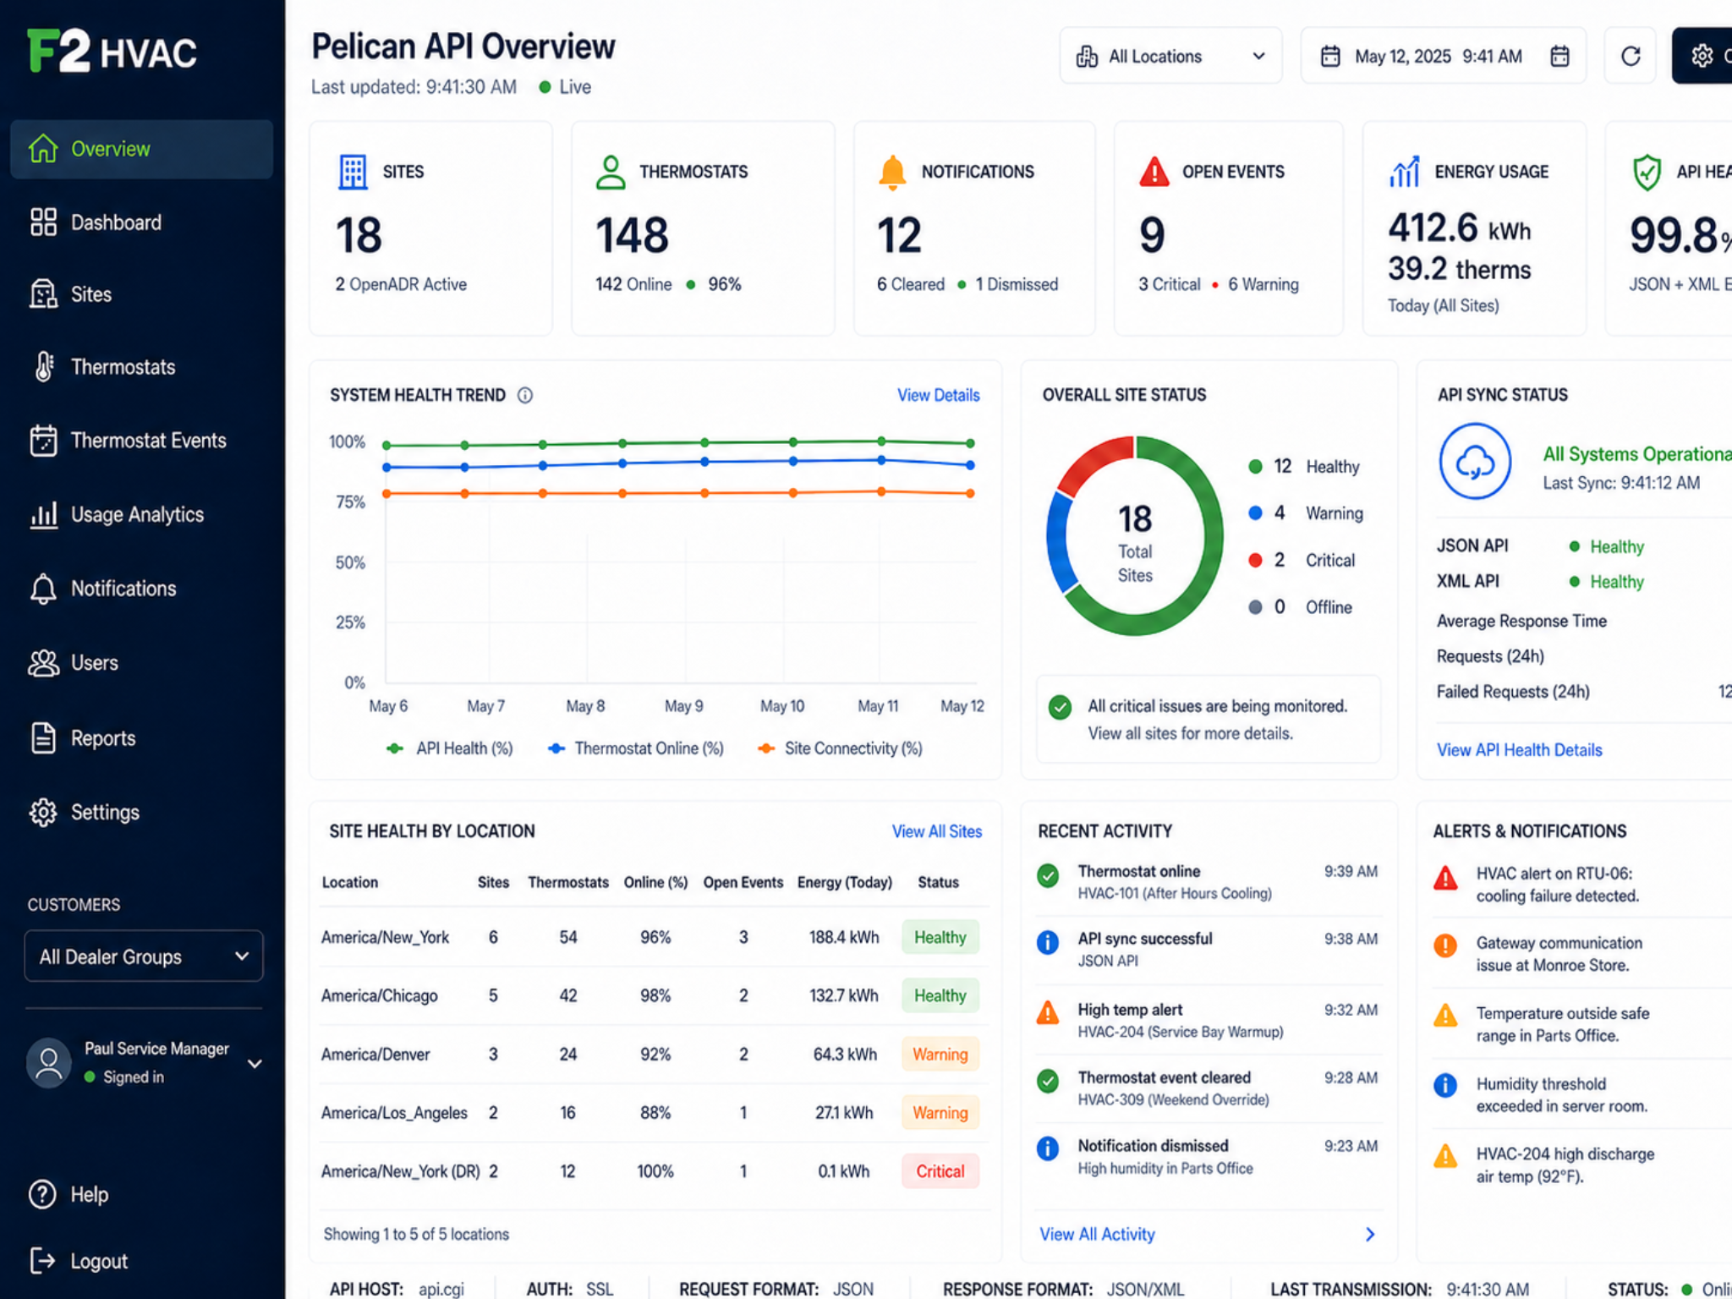Click orange icon for Gateway communication issue
Image resolution: width=1732 pixels, height=1299 pixels.
point(1445,945)
